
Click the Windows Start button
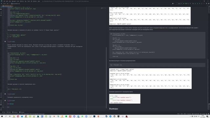2,116
